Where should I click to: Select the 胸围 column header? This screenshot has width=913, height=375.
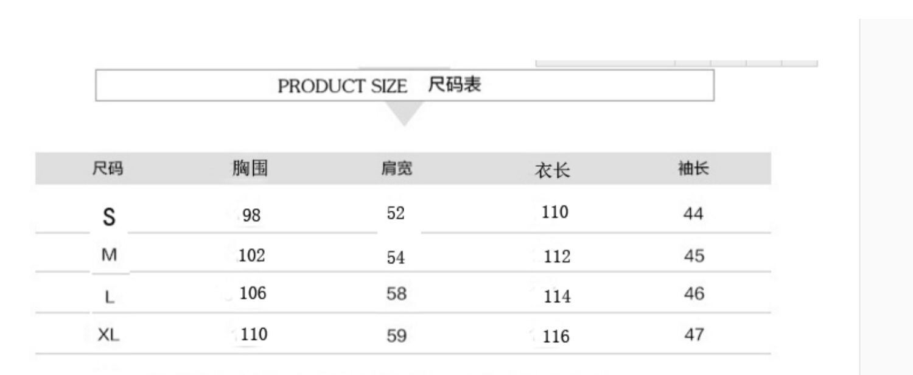(x=250, y=169)
